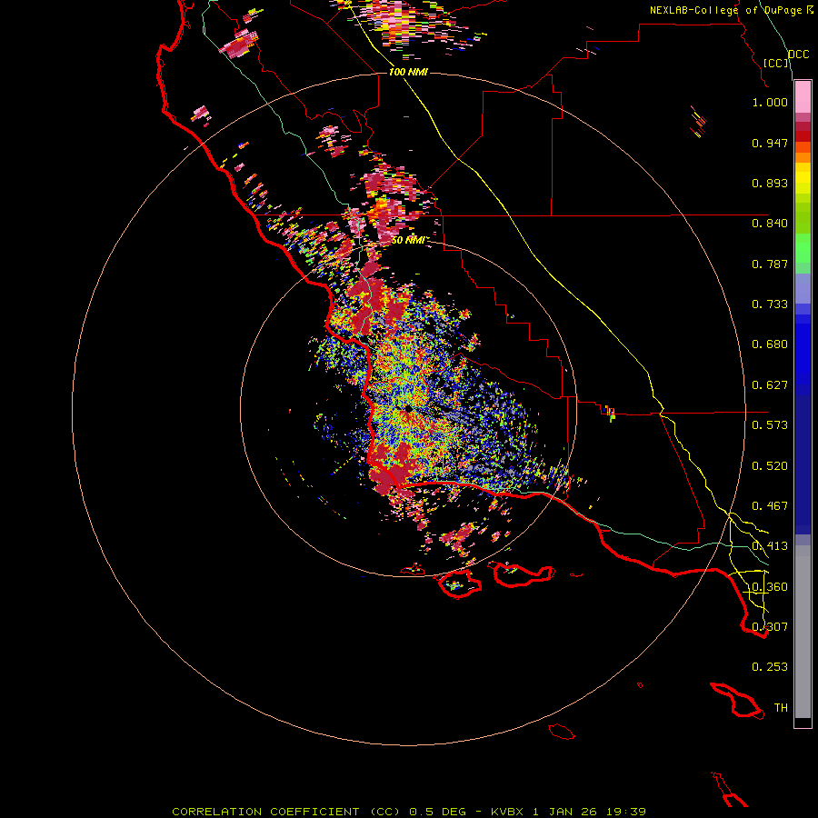Viewport: 818px width, 818px height.
Task: Select the 0.680 legend value
Action: coord(770,344)
